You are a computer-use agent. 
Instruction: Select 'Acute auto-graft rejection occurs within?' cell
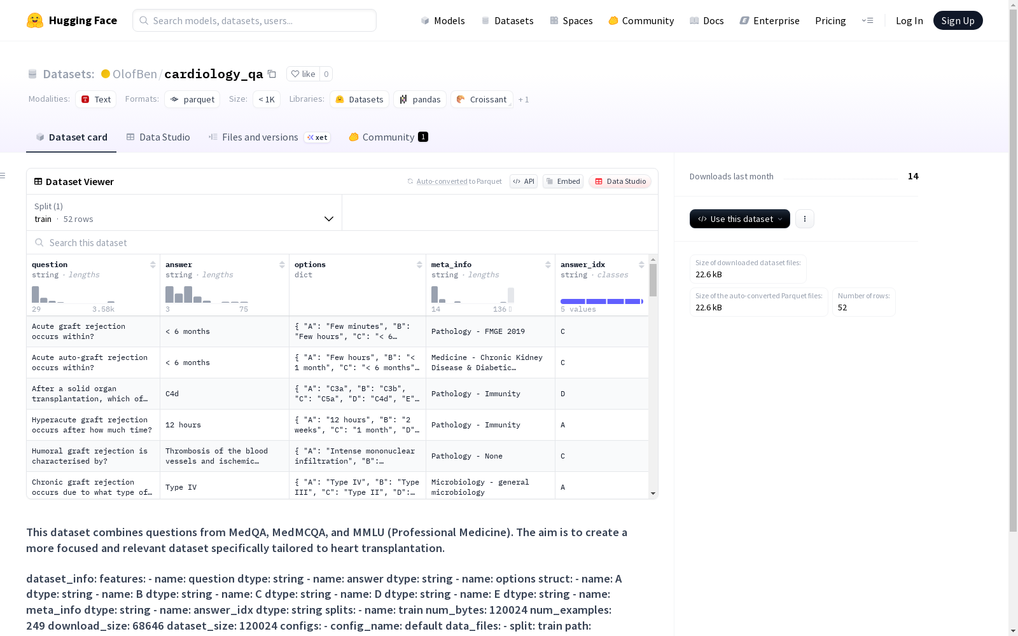pyautogui.click(x=93, y=363)
